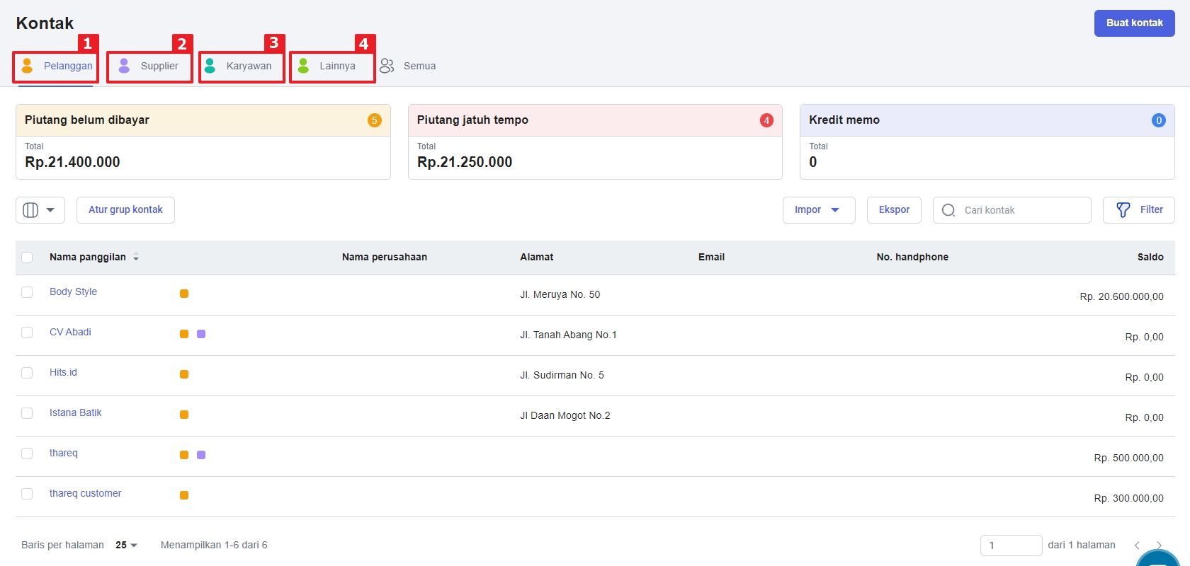Focus the Cari kontak search field
Screen dimensions: 1190x566
click(x=1012, y=210)
